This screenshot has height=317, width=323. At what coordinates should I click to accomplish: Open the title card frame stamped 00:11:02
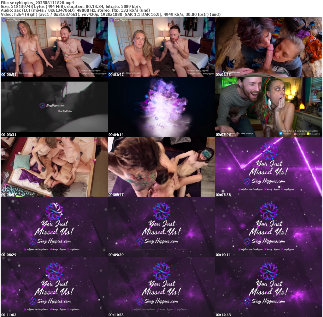tap(54, 287)
